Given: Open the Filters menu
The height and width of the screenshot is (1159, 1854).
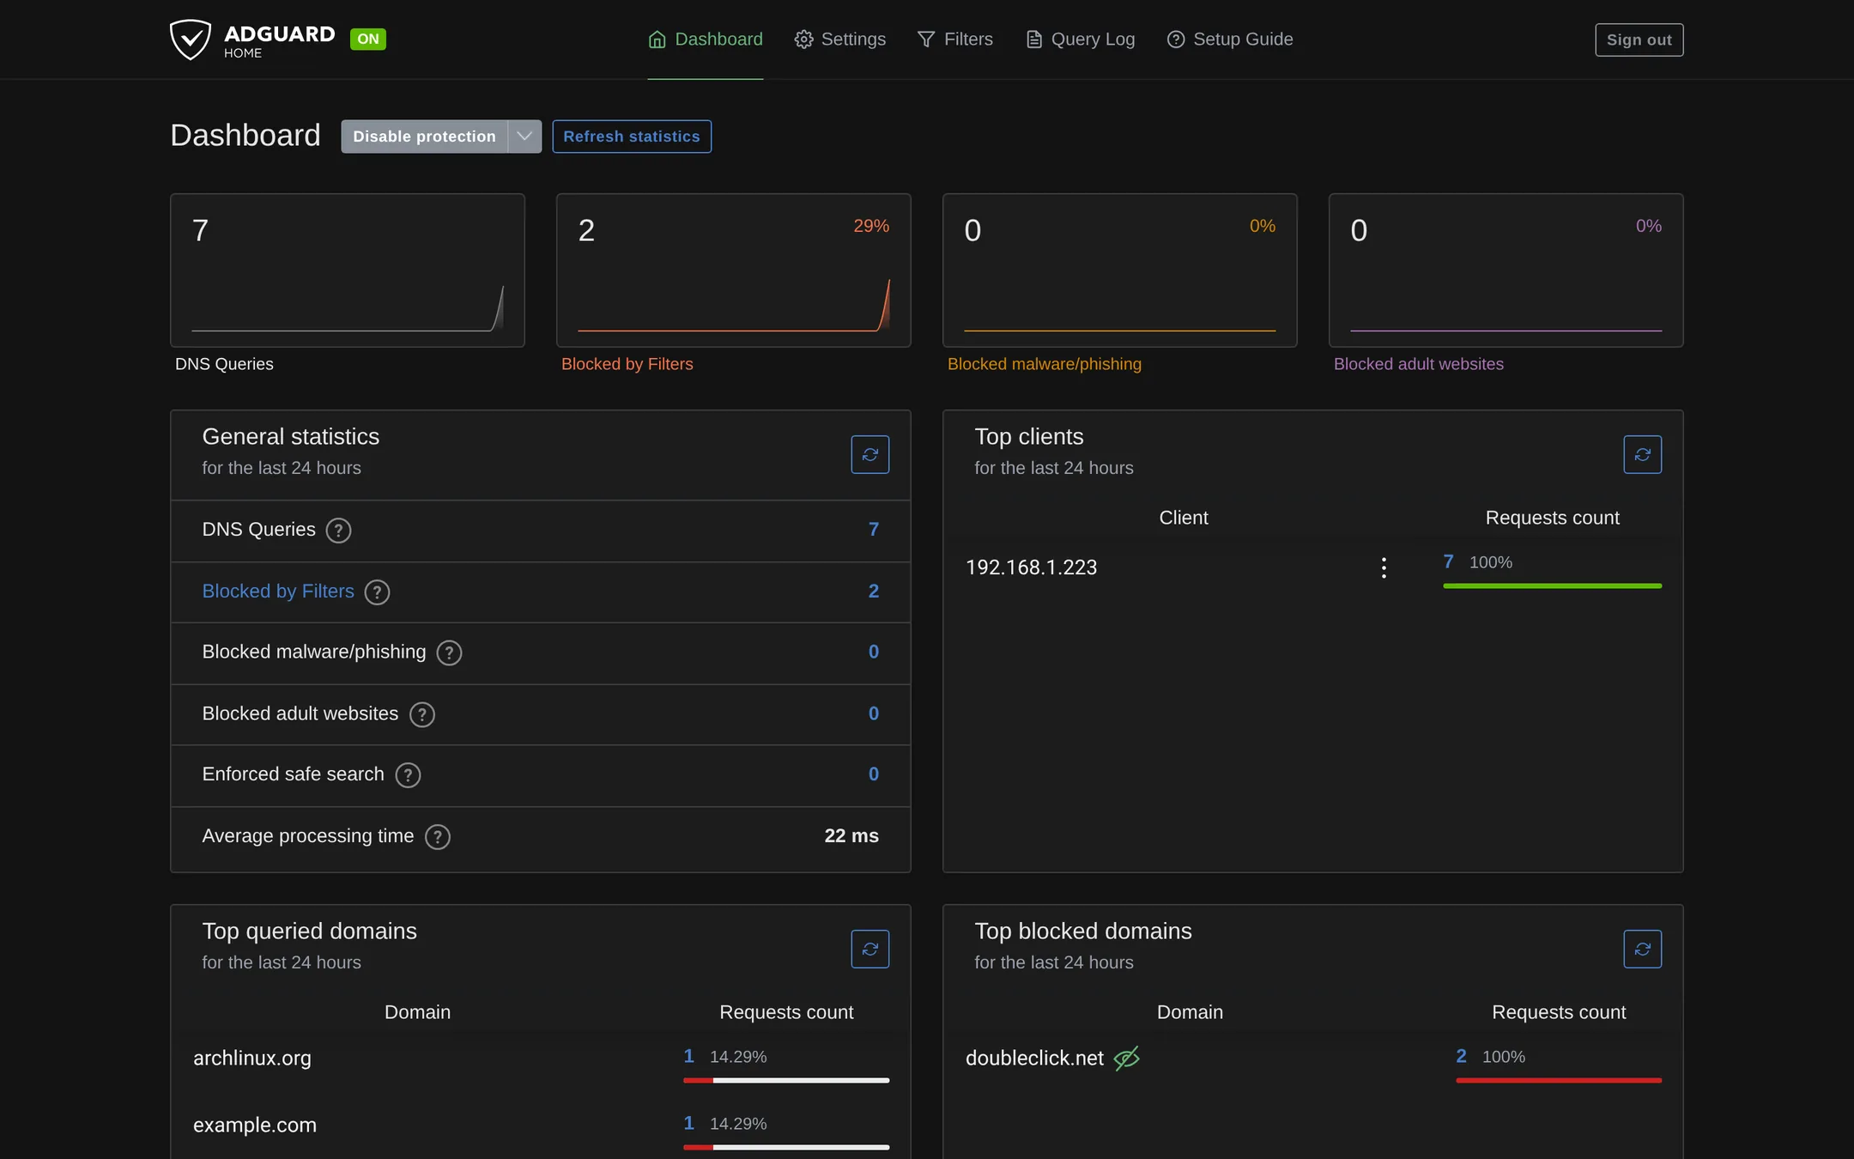Looking at the screenshot, I should tap(954, 39).
